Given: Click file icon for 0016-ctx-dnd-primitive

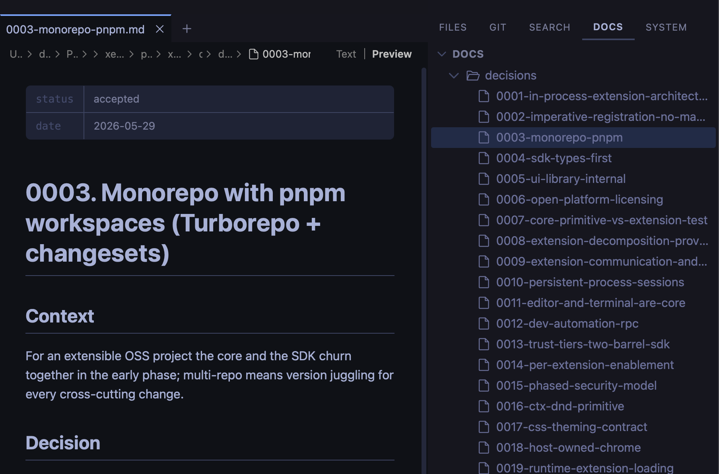Looking at the screenshot, I should click(484, 406).
